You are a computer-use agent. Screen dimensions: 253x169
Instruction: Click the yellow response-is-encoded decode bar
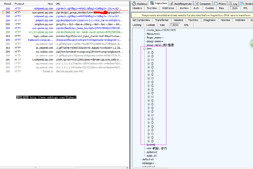192,15
